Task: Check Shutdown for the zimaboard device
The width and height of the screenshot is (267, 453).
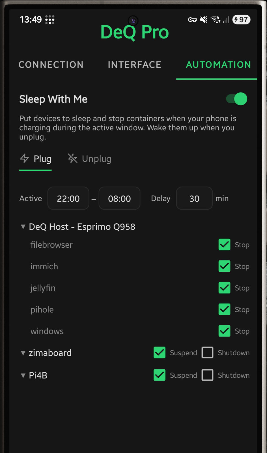Action: click(x=208, y=352)
